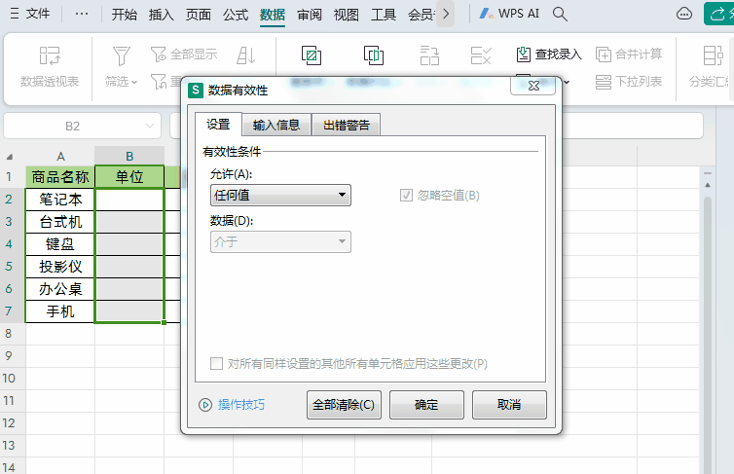734x474 pixels.
Task: Select row 8 header
Action: pos(10,334)
